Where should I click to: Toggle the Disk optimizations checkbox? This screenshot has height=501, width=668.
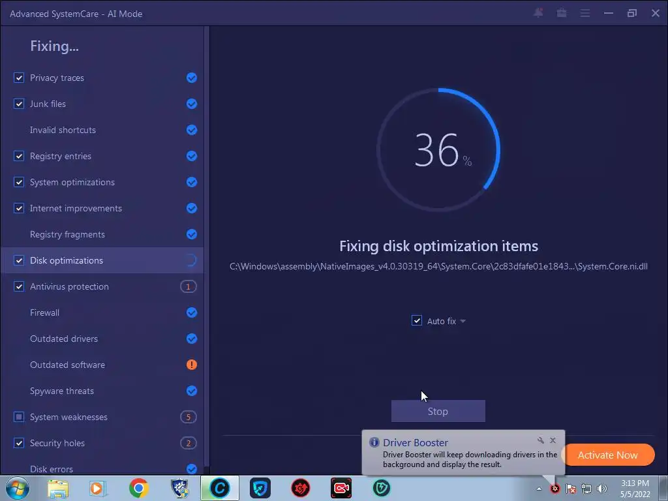19,260
